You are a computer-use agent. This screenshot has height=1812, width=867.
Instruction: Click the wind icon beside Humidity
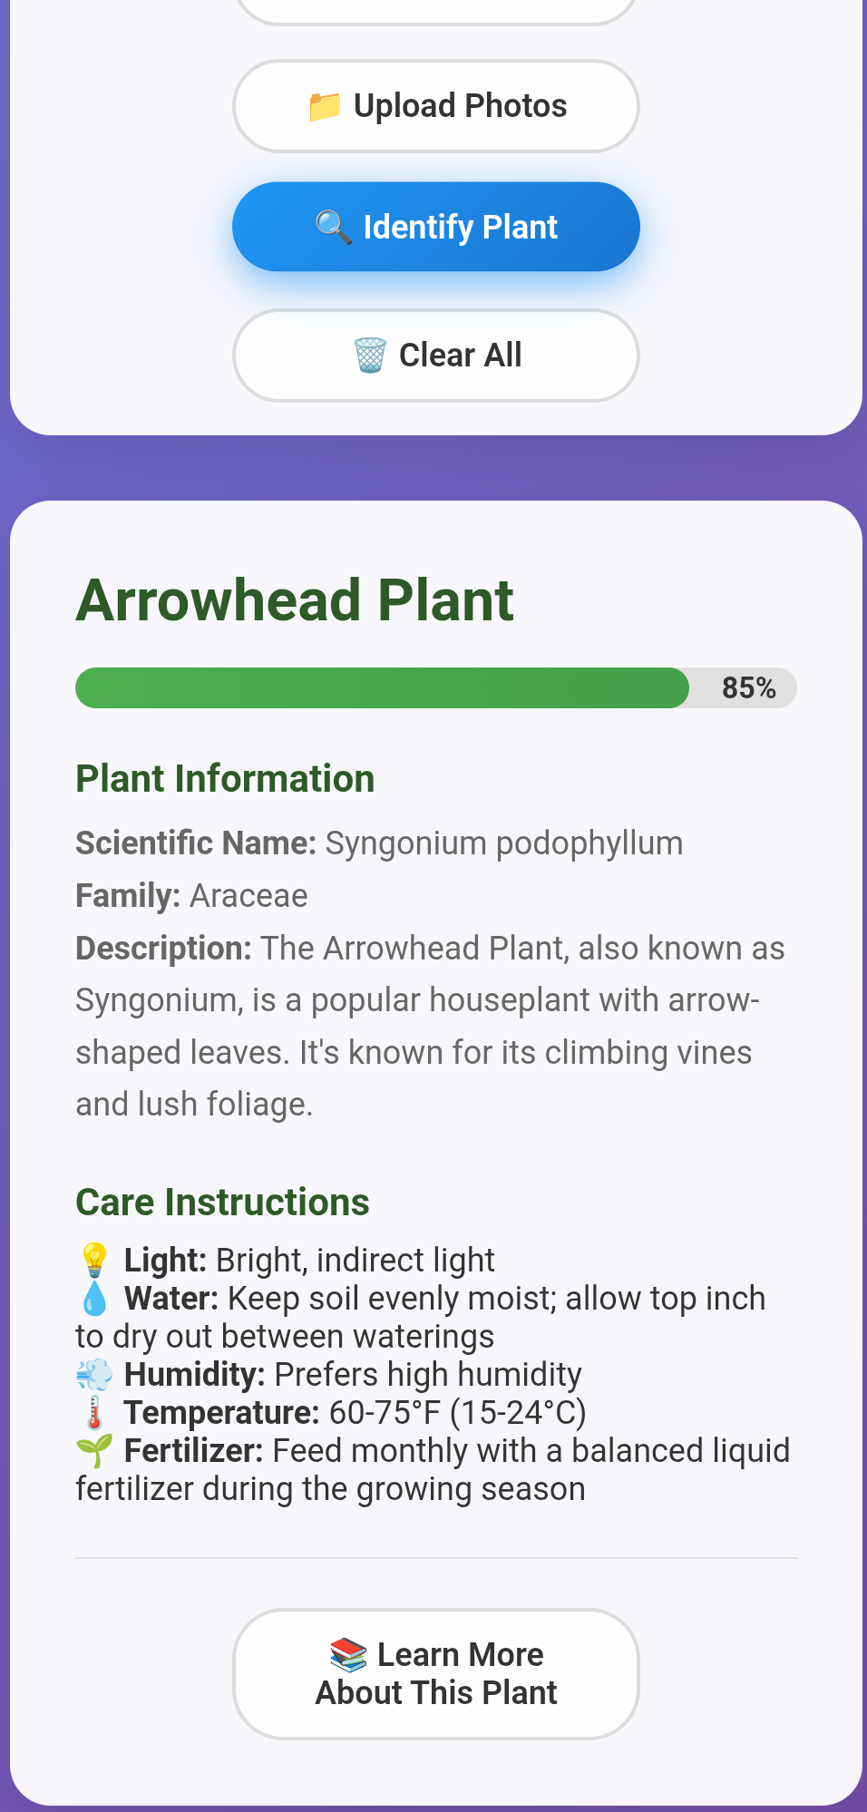(x=94, y=1375)
